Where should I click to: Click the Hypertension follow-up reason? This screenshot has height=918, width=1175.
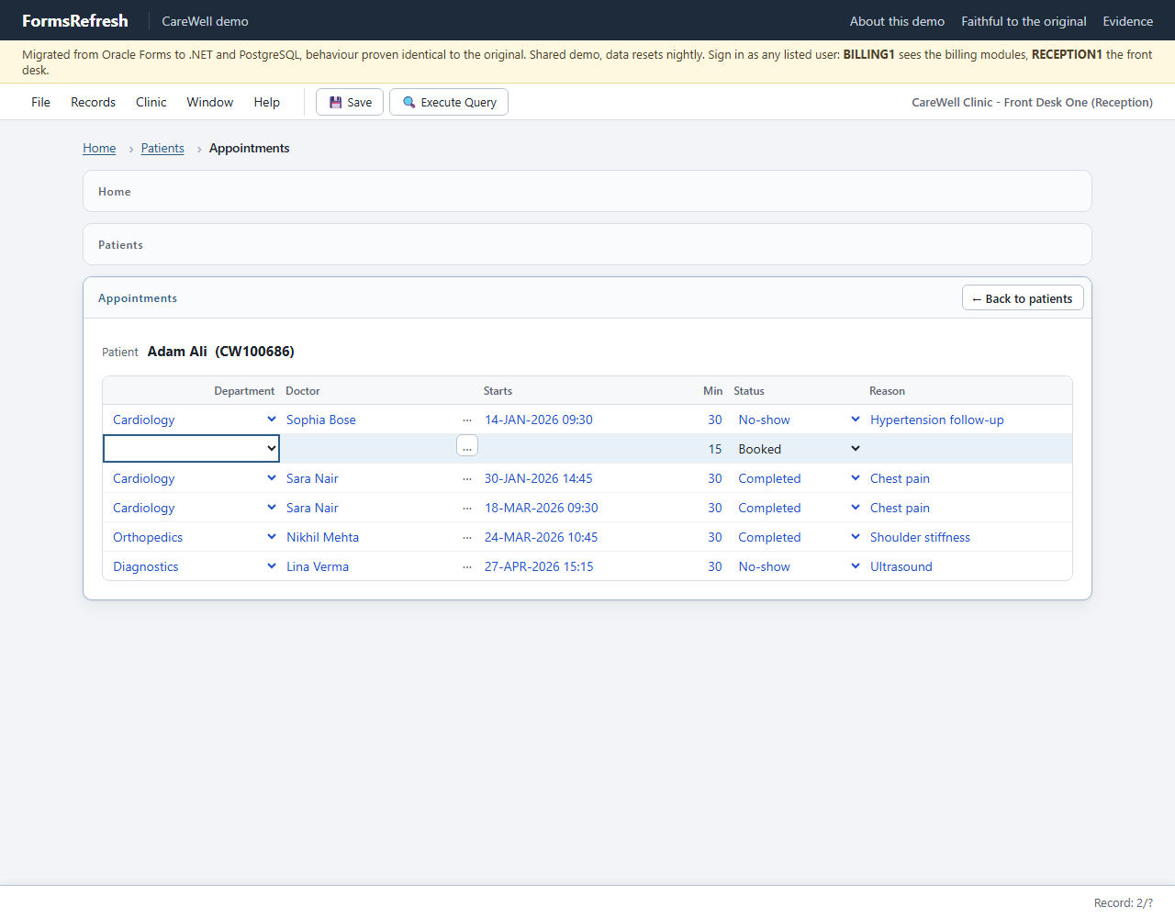click(937, 420)
